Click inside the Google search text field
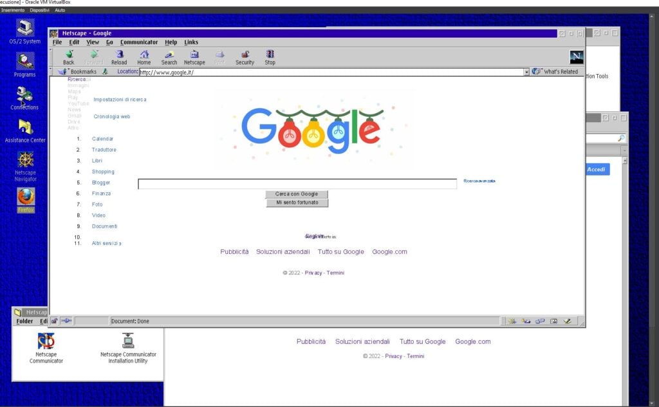This screenshot has height=407, width=659. [x=297, y=183]
